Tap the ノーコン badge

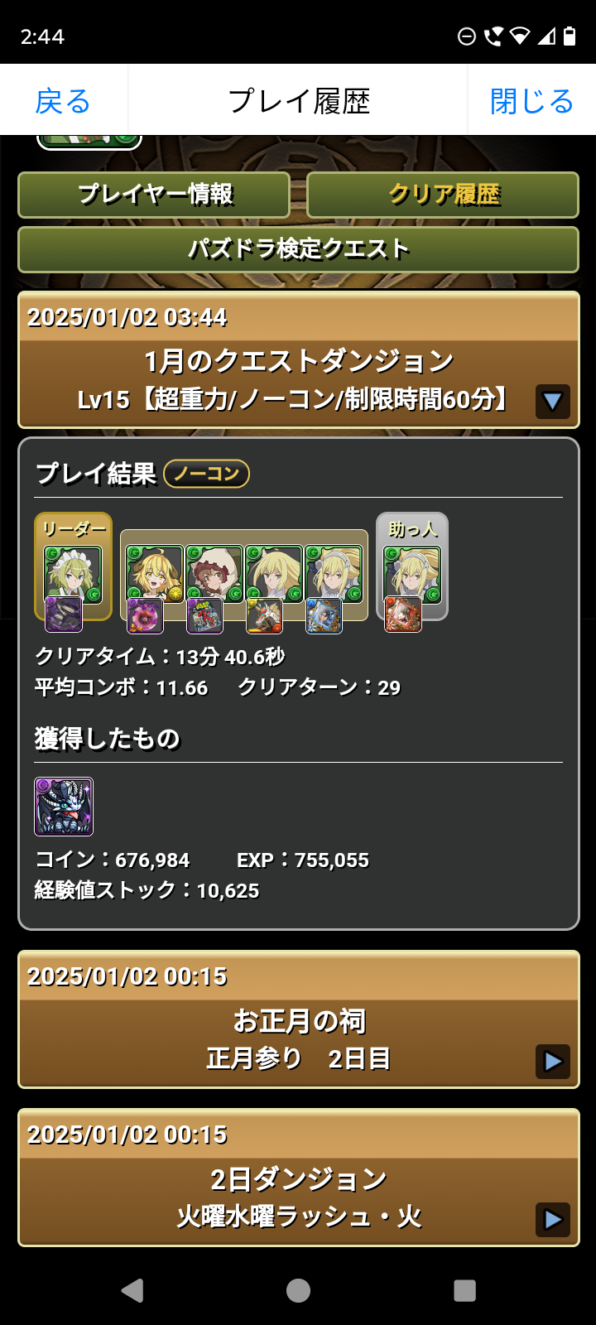[206, 474]
